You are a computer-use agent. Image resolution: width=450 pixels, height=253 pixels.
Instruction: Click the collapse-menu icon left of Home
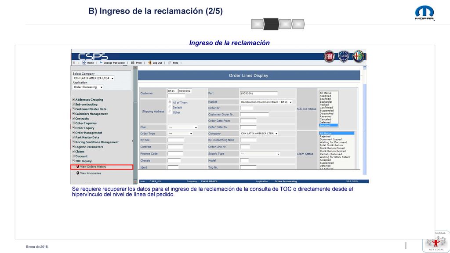(x=74, y=62)
